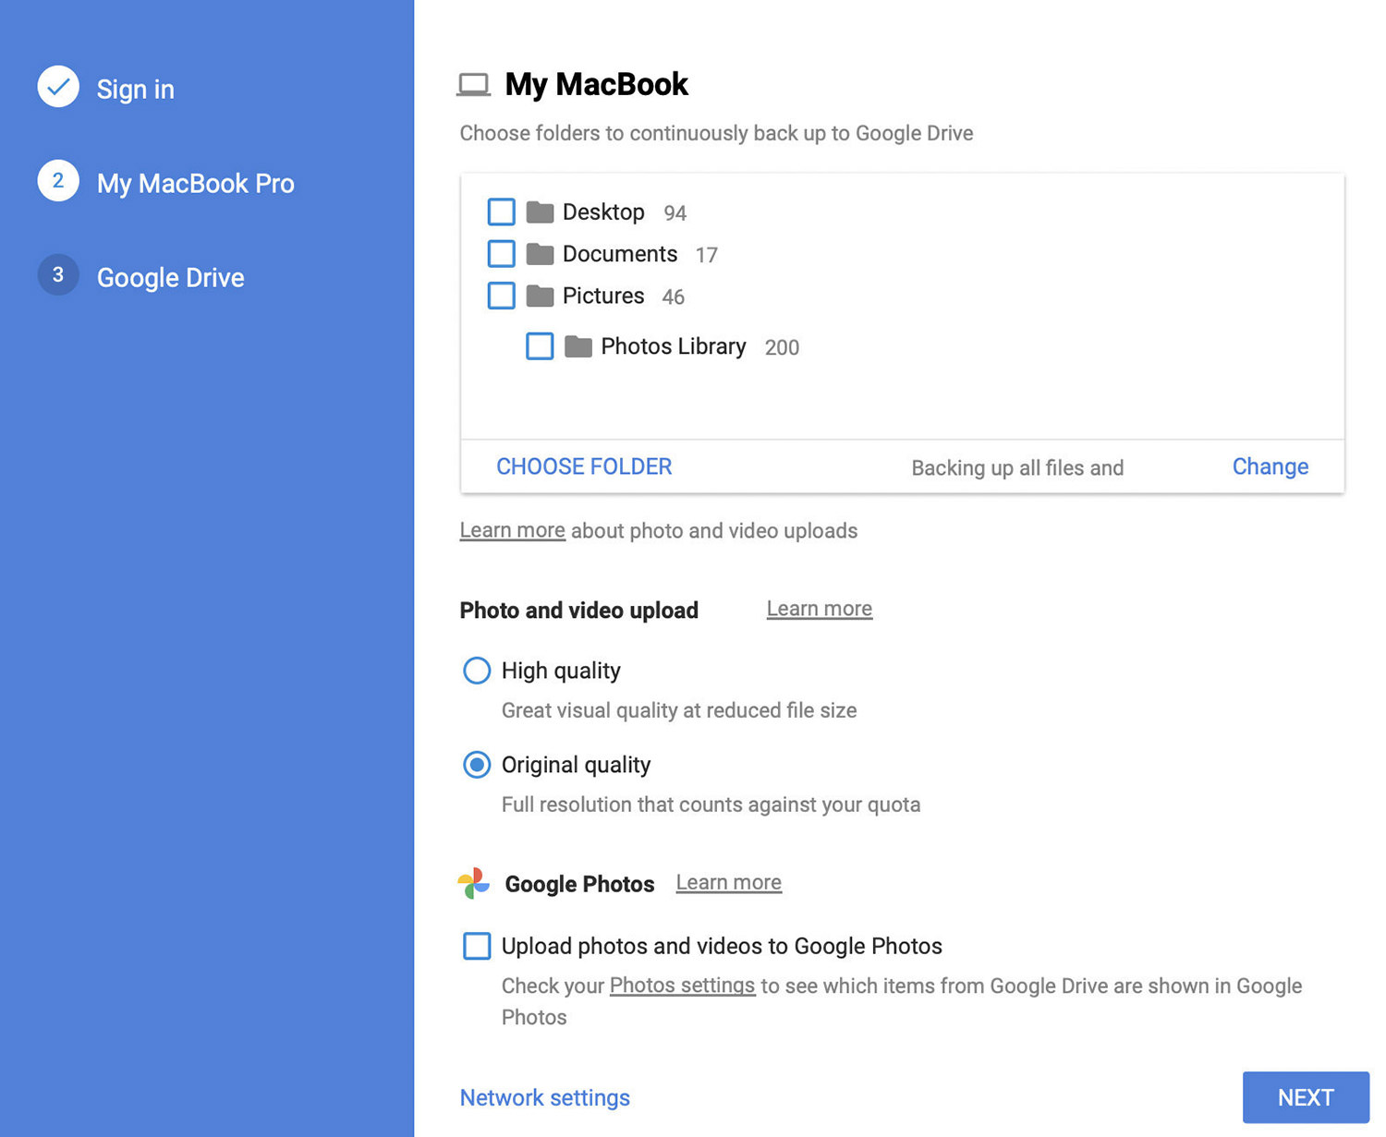Enable Upload photos and videos to Google Photos
Screen dimensions: 1386x1137
pos(477,946)
